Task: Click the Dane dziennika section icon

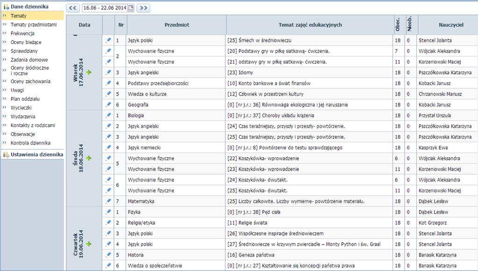Action: [x=6, y=7]
